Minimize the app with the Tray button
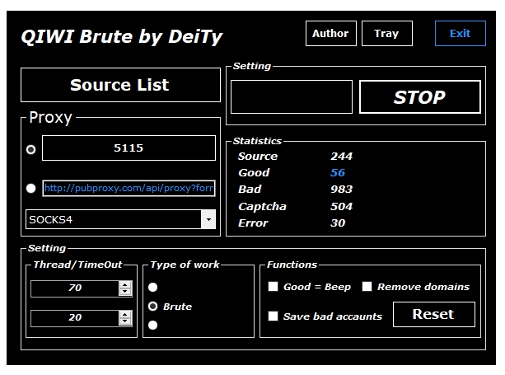The height and width of the screenshot is (375, 505). [x=386, y=34]
